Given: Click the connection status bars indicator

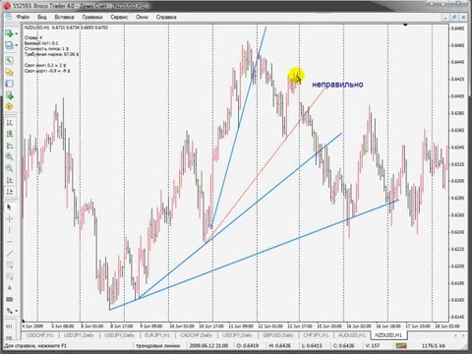Looking at the screenshot, I should (x=401, y=345).
